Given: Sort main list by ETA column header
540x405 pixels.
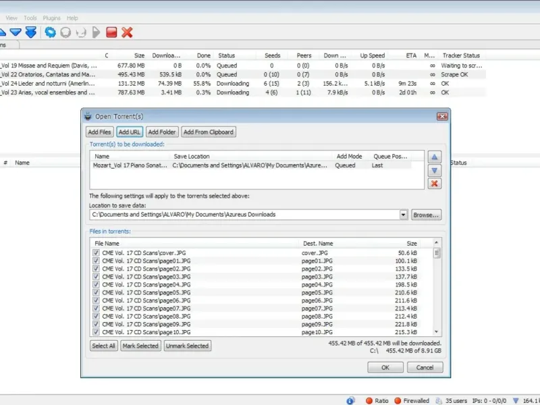Looking at the screenshot, I should click(x=411, y=55).
